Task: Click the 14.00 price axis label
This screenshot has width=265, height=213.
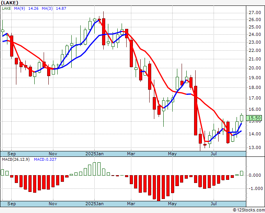Action: pyautogui.click(x=255, y=134)
